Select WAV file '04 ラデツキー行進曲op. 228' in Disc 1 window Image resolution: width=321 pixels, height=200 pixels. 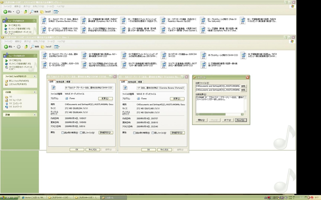[164, 55]
